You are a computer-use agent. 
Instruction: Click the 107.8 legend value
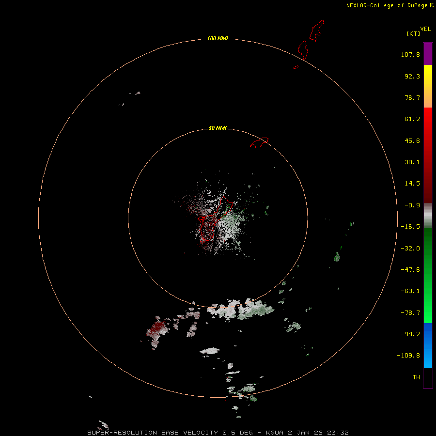tap(410, 54)
